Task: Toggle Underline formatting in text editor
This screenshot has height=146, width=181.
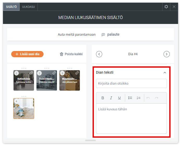Action: point(119,98)
